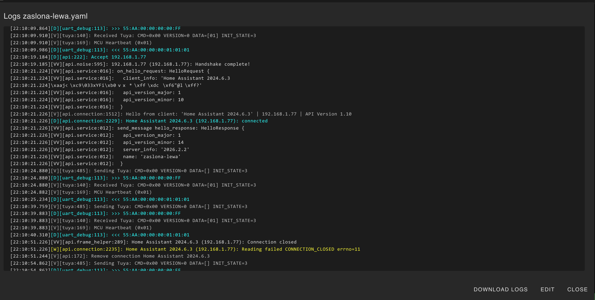The height and width of the screenshot is (300, 595).
Task: Click the cyan 'connected' api.connection log line
Action: (x=139, y=121)
